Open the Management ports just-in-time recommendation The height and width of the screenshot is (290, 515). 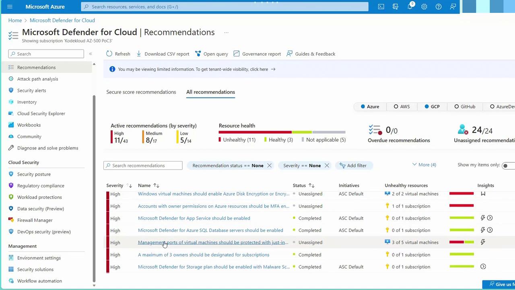pos(213,242)
